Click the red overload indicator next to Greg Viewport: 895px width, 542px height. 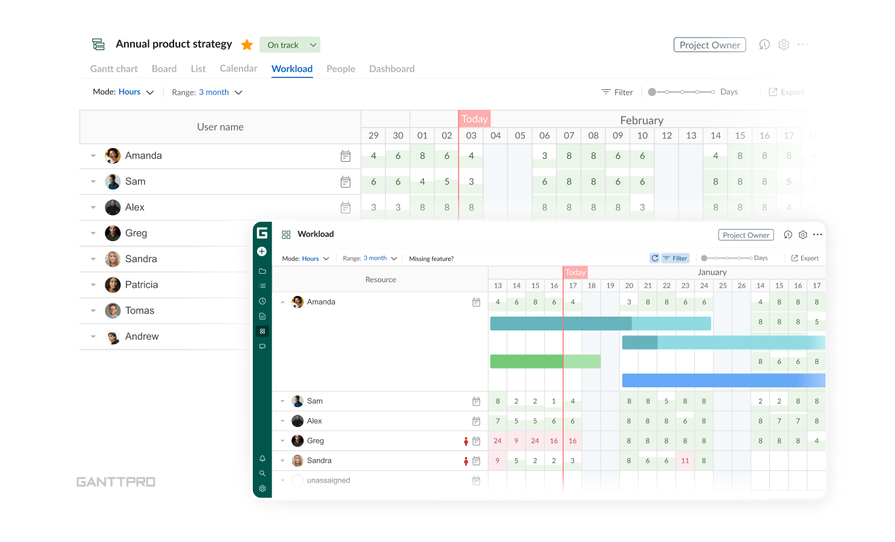[466, 440]
